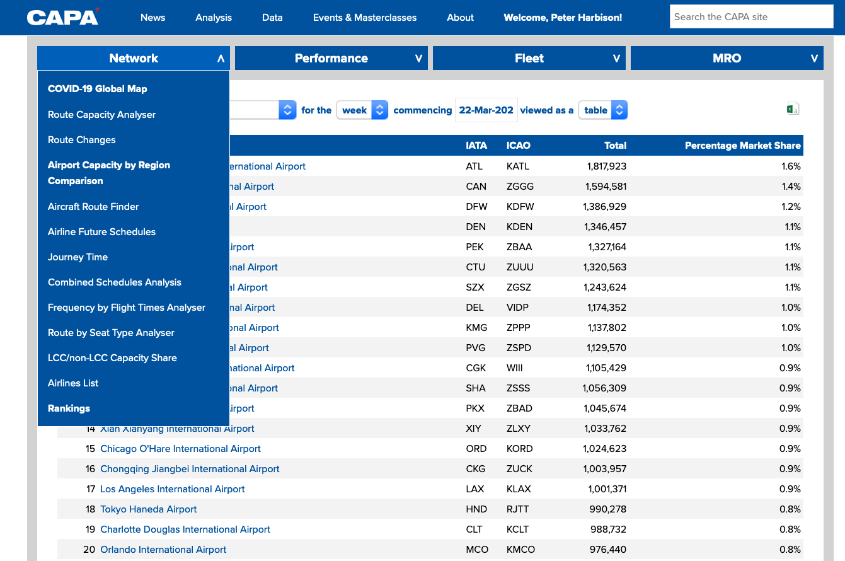Open Frequency by Flight Times Analyser
845x561 pixels.
click(x=127, y=307)
